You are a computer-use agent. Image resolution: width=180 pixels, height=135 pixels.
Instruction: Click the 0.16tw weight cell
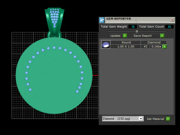coord(156,46)
